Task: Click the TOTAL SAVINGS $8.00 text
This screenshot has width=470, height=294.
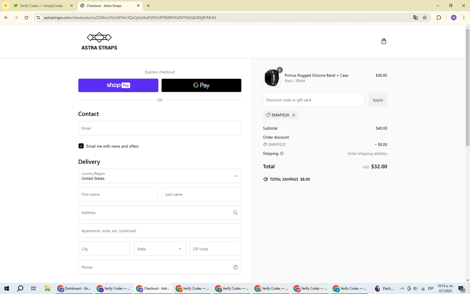Action: pos(290,179)
